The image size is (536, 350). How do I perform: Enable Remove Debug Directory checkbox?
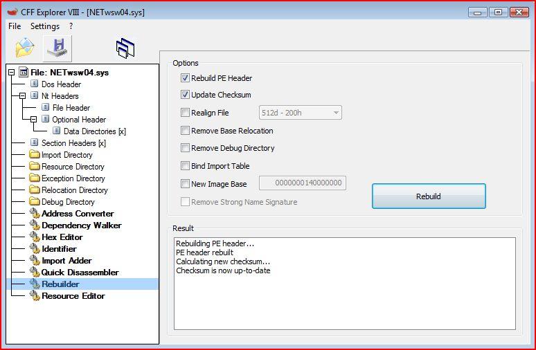[x=185, y=148]
